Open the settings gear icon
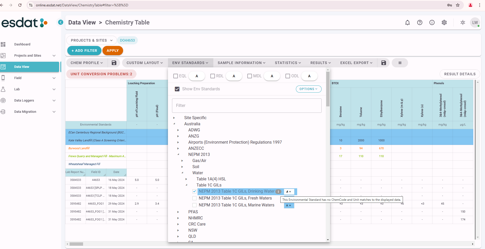 click(444, 23)
